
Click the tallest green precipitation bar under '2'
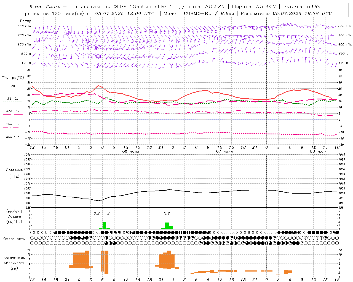coord(104,226)
